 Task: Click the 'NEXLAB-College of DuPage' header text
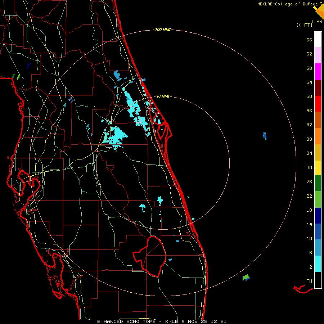coord(288,4)
